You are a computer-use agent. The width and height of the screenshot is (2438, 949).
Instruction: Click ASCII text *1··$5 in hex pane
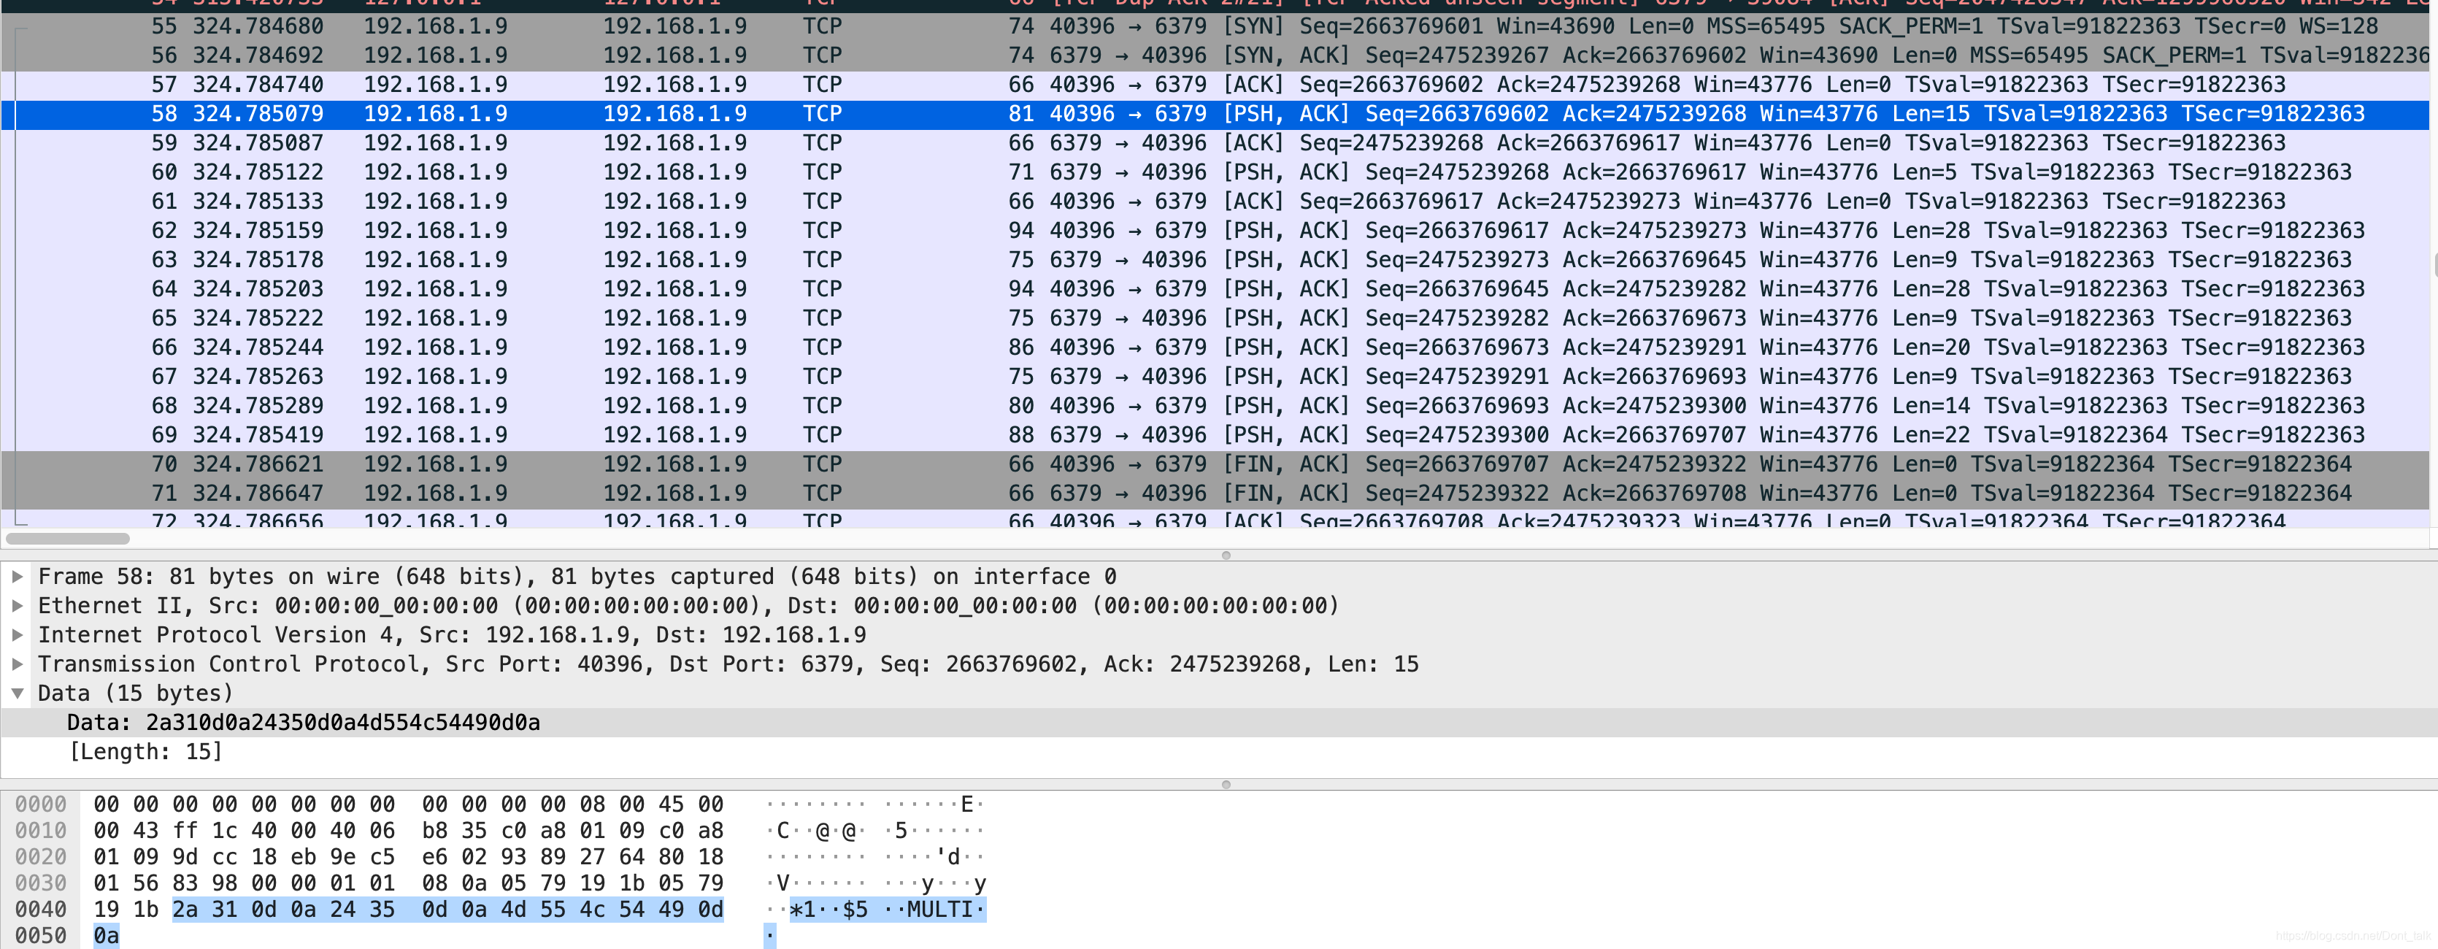[x=829, y=910]
